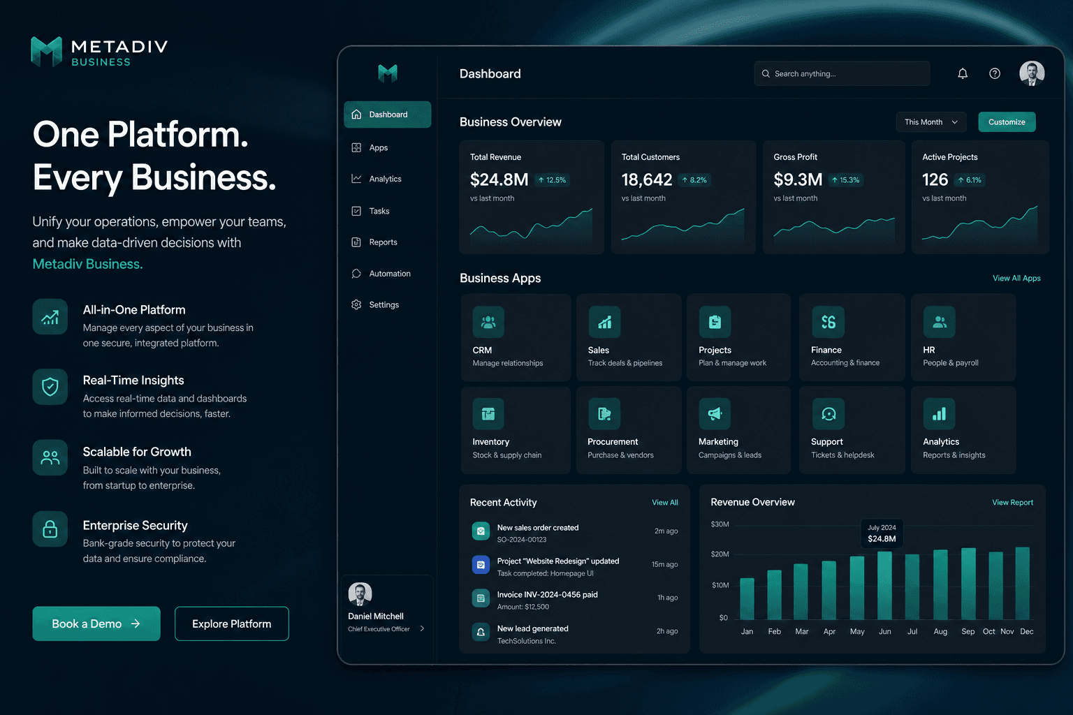Open the Analytics bar chart app icon
The width and height of the screenshot is (1073, 715).
940,413
